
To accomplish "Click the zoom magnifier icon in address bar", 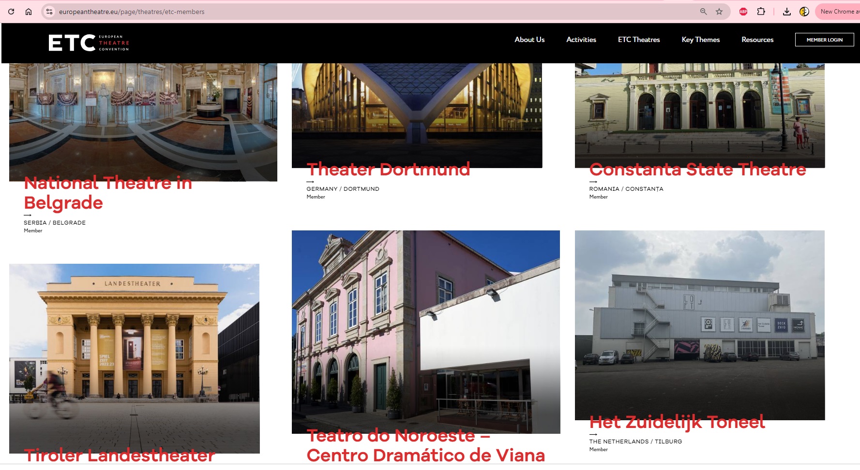I will [703, 12].
